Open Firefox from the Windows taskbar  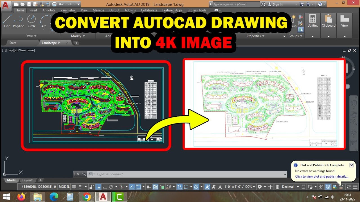(21, 197)
